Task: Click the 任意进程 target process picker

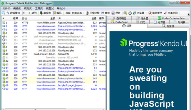Action: (93, 13)
